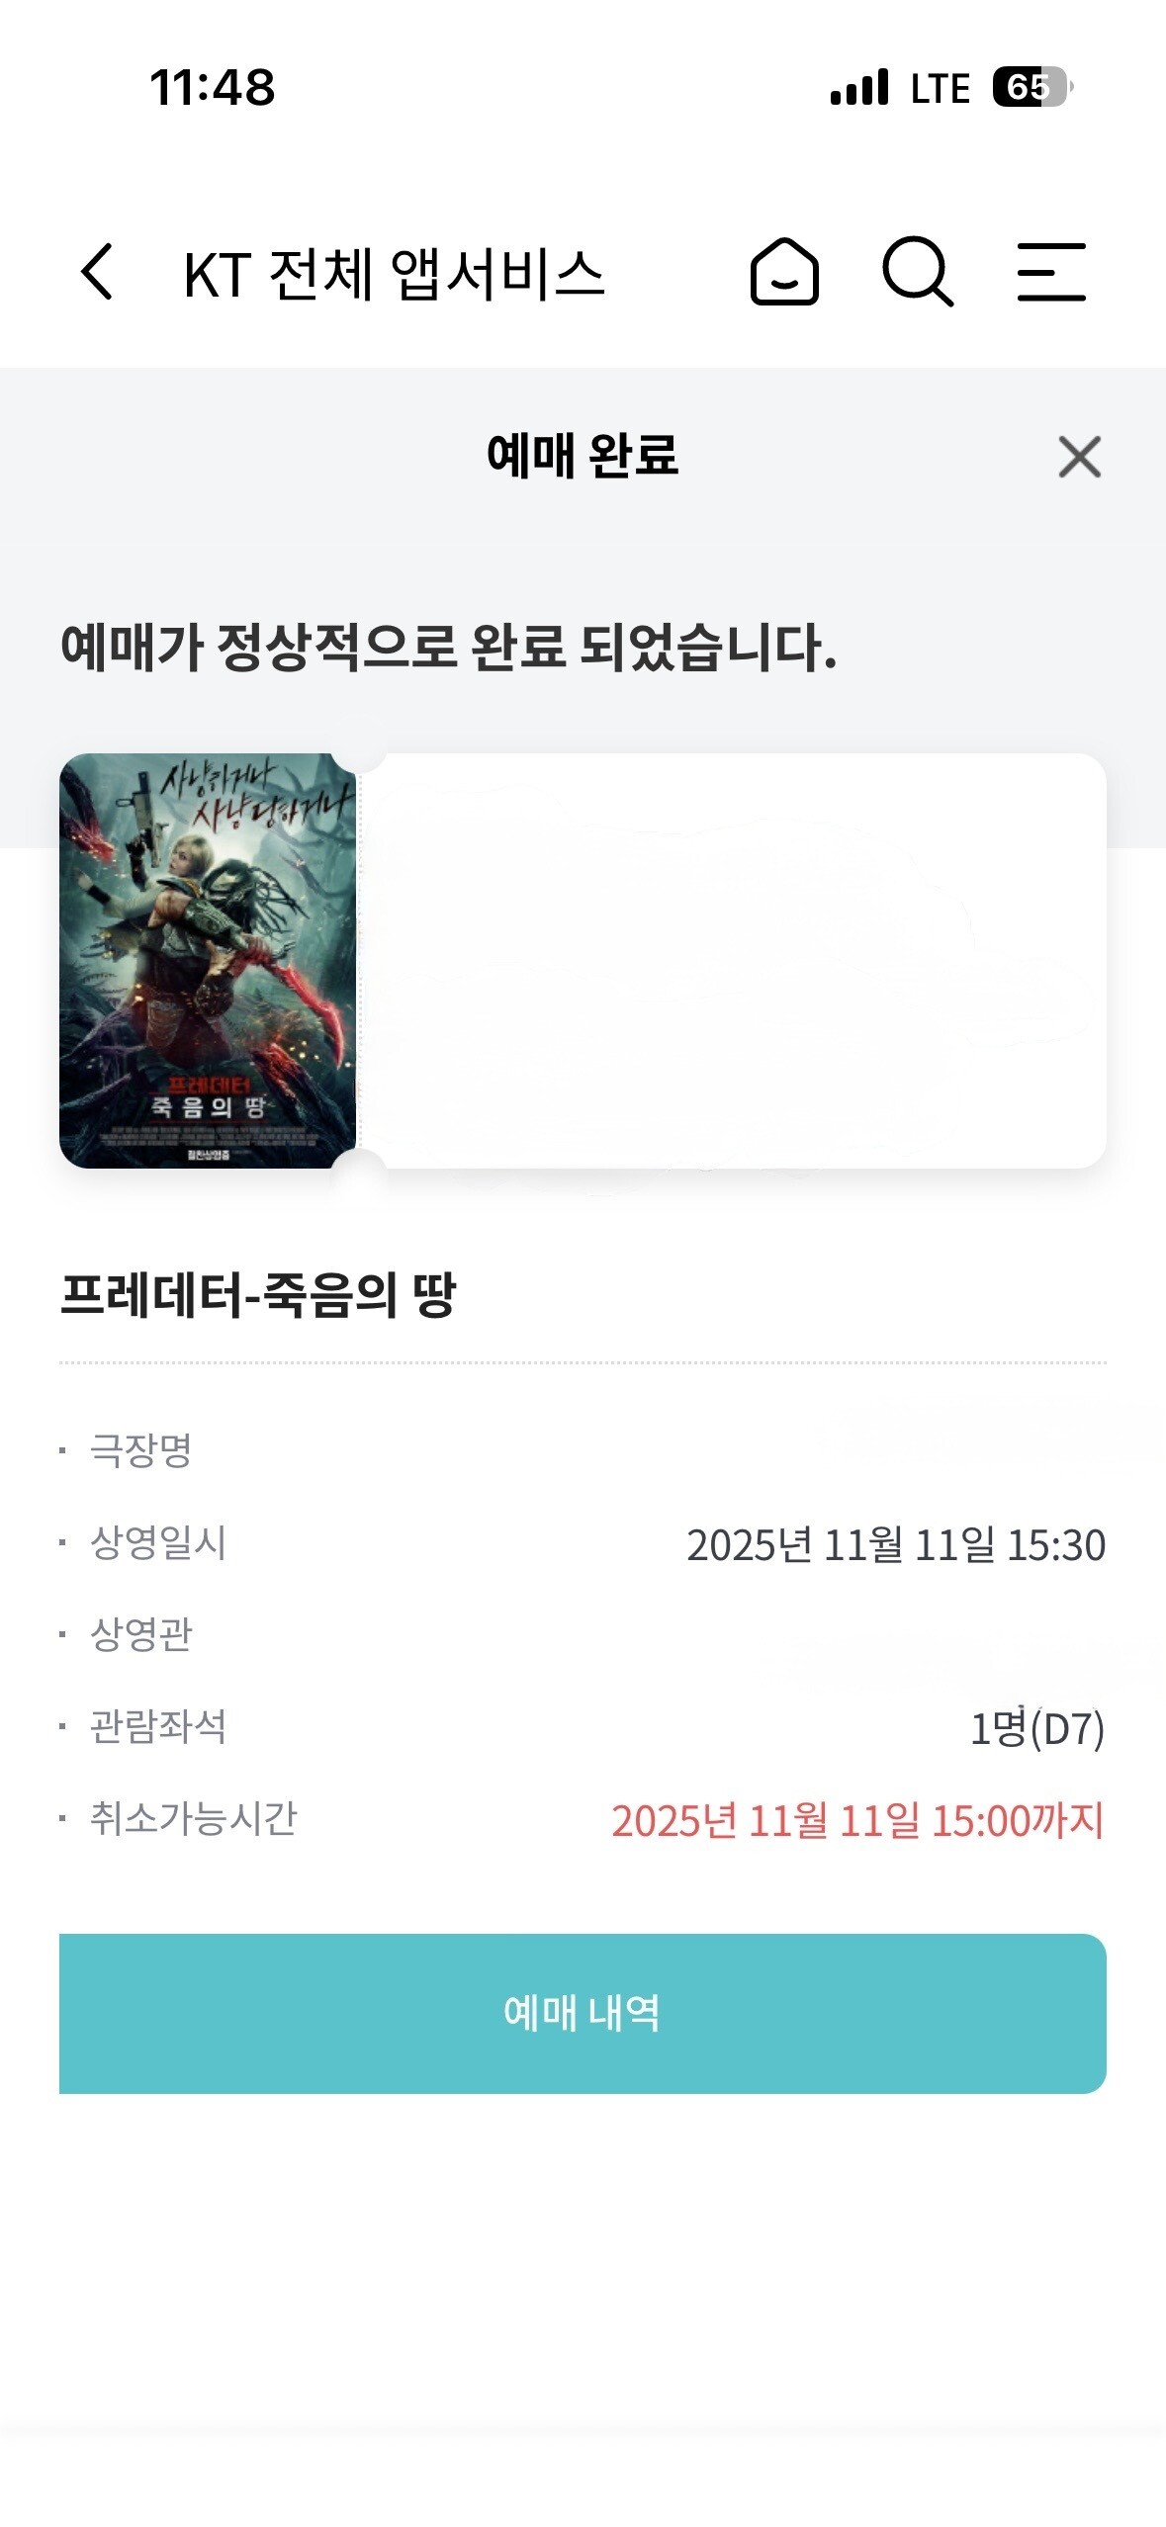1166x2527 pixels.
Task: Open the home icon in header
Action: pyautogui.click(x=784, y=271)
